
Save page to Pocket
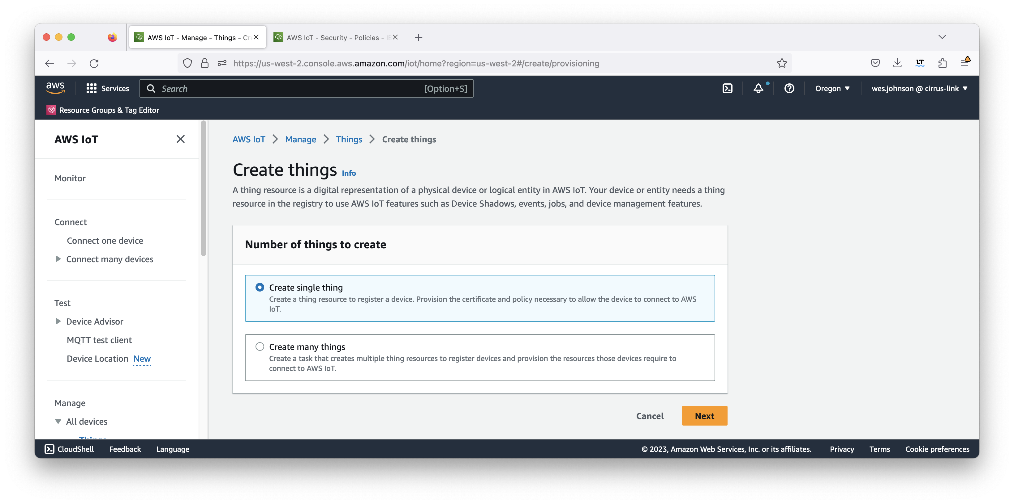coord(875,63)
